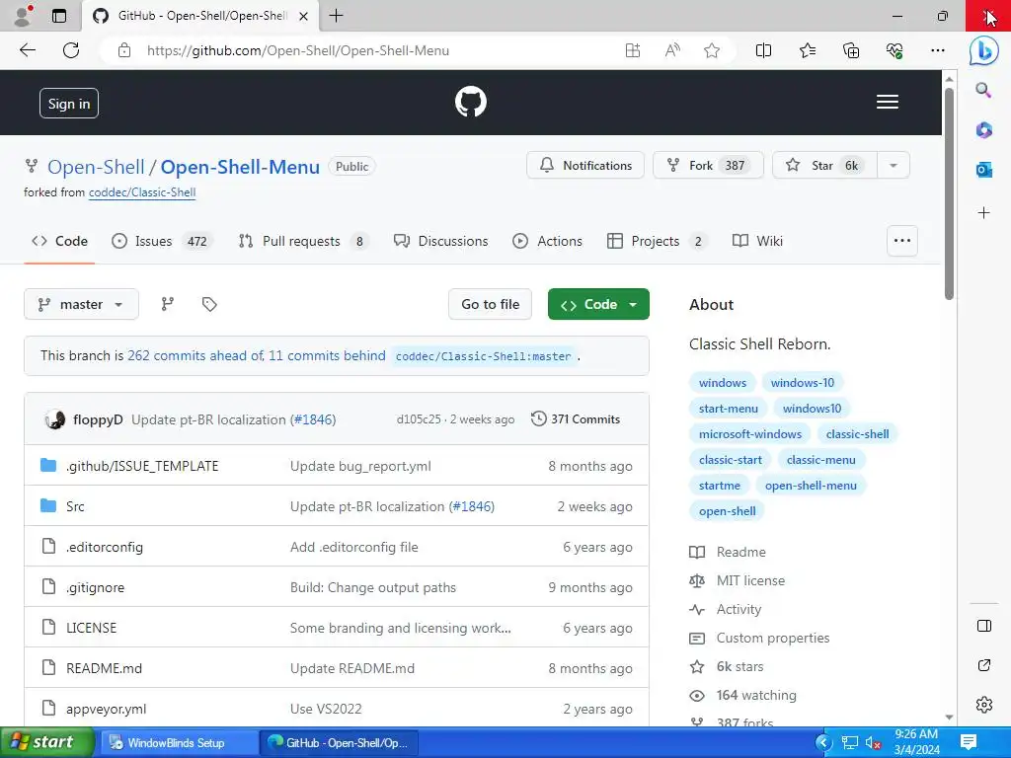View repository branches icon
The height and width of the screenshot is (758, 1011).
click(168, 304)
